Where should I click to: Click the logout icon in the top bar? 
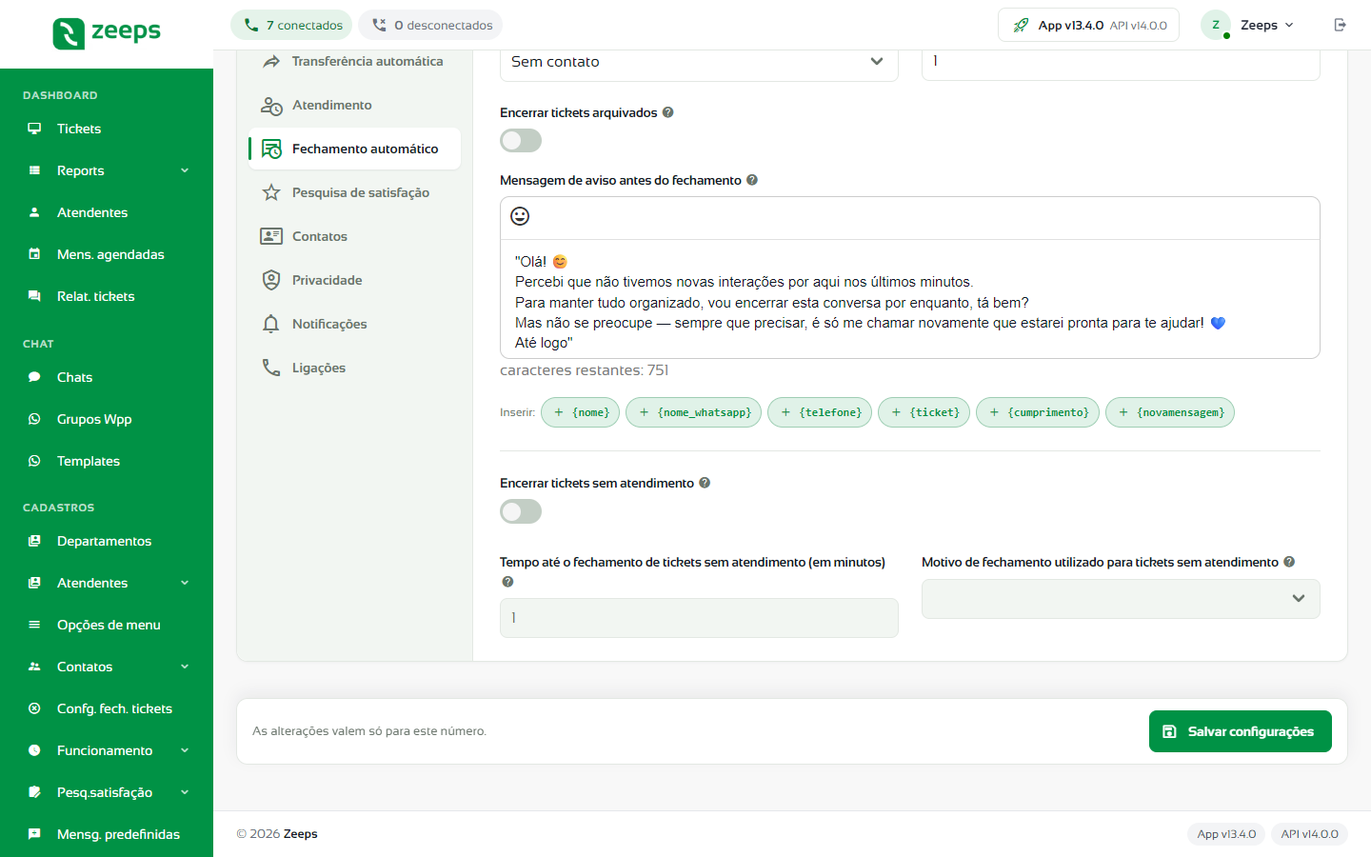[x=1341, y=25]
